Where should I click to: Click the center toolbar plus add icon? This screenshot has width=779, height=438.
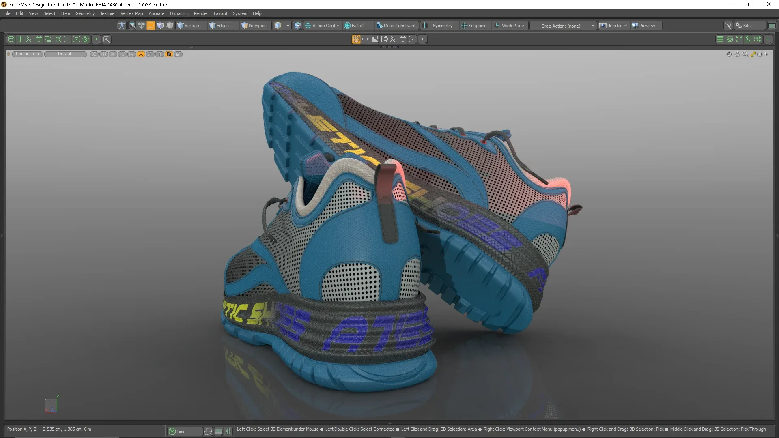(423, 39)
